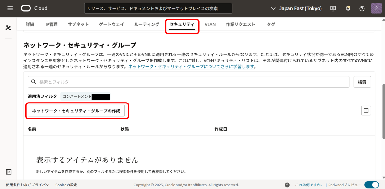Focus the top global search box

coord(158,8)
